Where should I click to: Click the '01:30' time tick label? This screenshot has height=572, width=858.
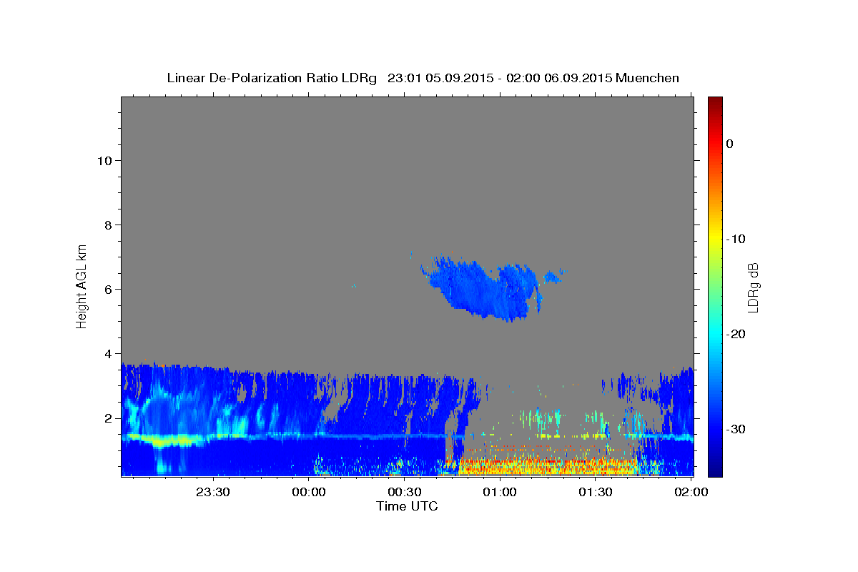pos(596,492)
